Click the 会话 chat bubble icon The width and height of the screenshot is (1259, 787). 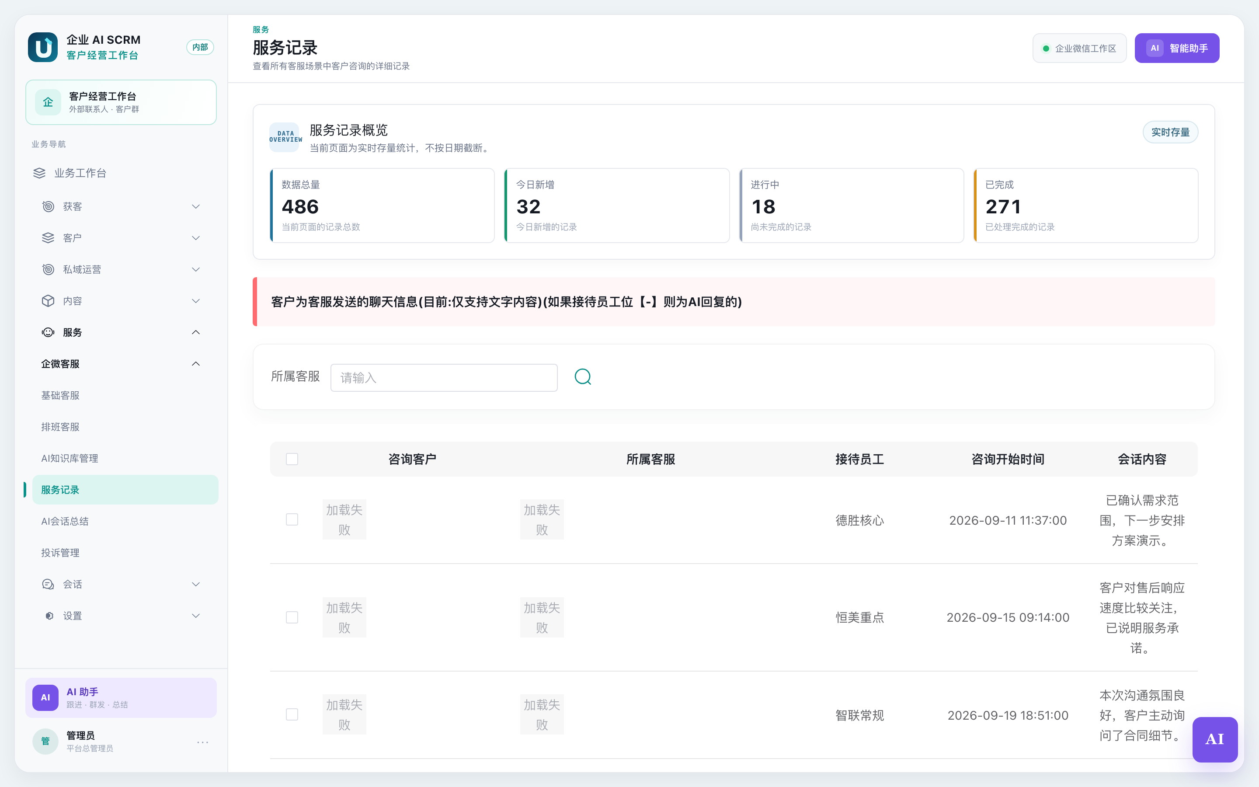pos(48,584)
